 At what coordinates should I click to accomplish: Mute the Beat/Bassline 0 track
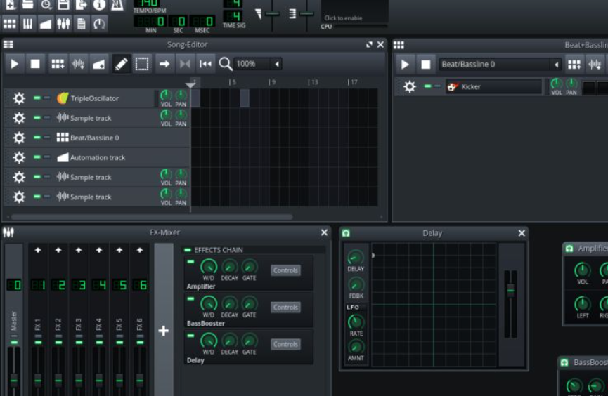[37, 137]
